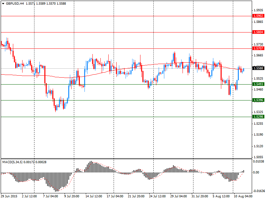Select the GBPUSD,H4 chart title text

tap(15, 4)
